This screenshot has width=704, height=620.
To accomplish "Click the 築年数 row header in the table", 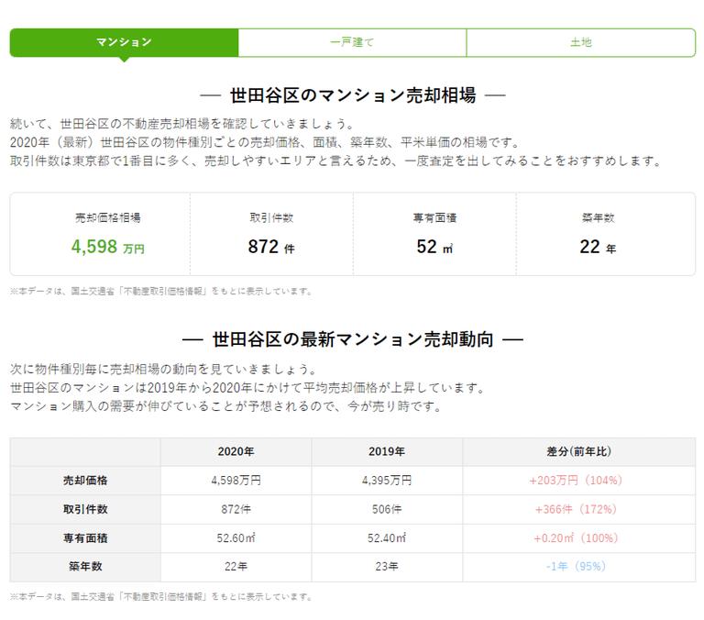I will coord(85,567).
